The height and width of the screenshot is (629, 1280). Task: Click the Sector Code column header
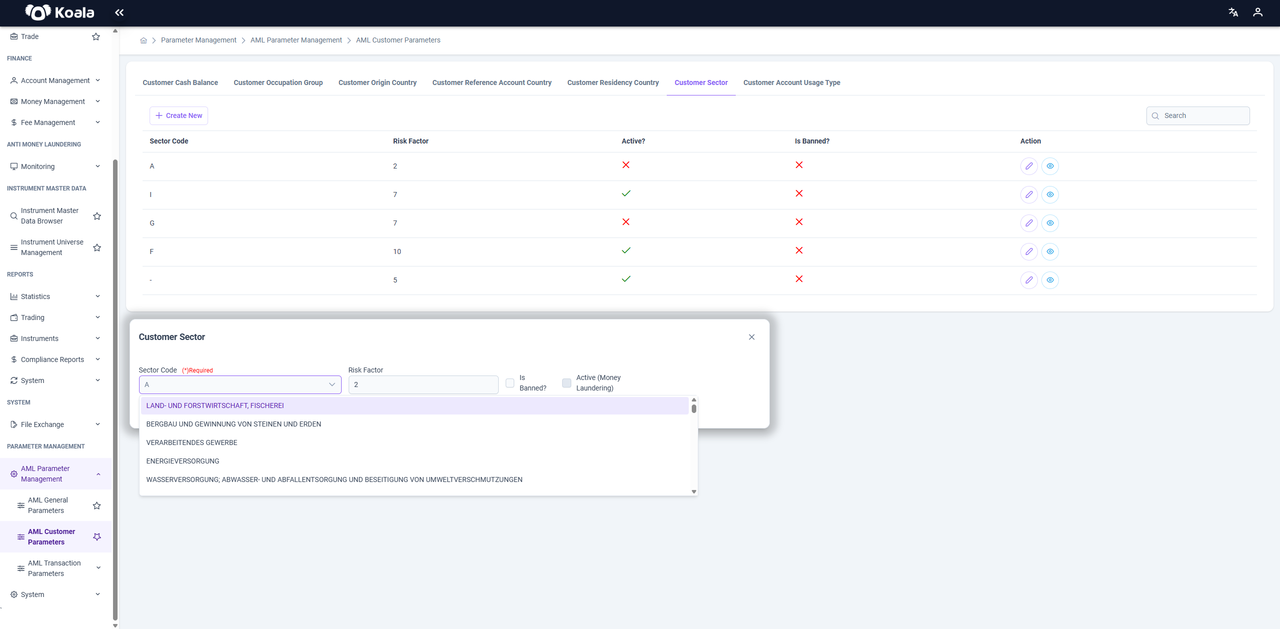point(169,141)
